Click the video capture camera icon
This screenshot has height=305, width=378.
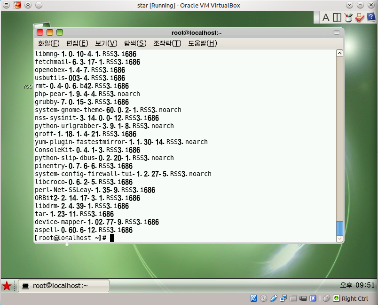tap(303, 299)
